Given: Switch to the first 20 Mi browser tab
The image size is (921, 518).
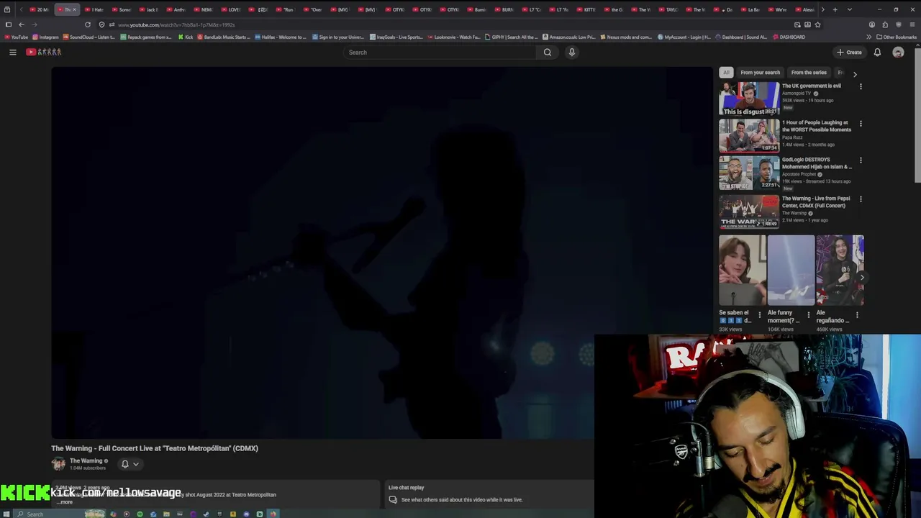Looking at the screenshot, I should pos(40,9).
